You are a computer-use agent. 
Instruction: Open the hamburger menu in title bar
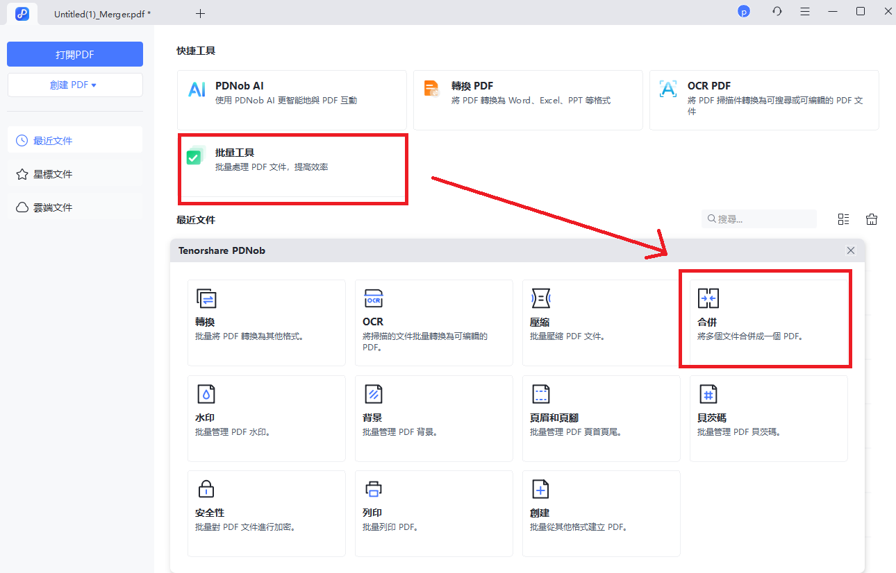(804, 12)
